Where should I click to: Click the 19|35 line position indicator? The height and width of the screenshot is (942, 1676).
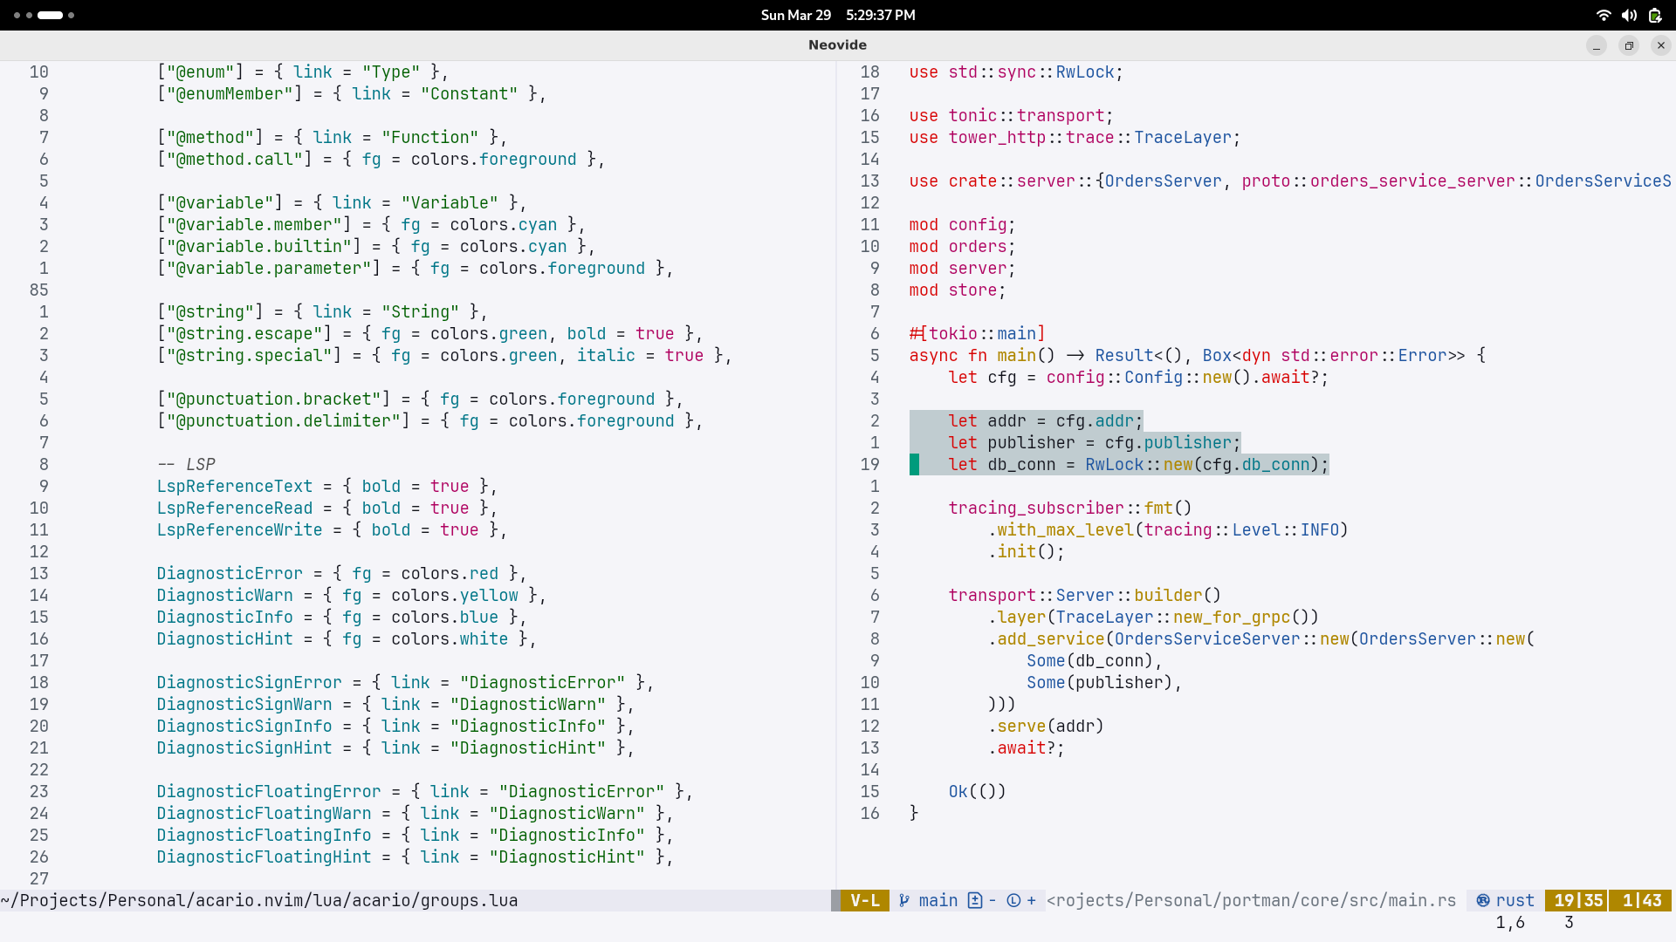tap(1577, 900)
